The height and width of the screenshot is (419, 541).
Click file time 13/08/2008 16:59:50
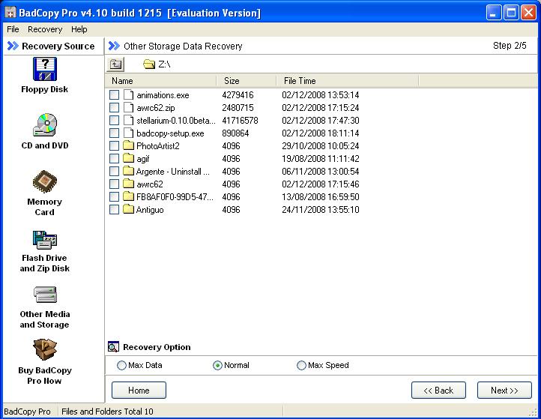pyautogui.click(x=321, y=197)
